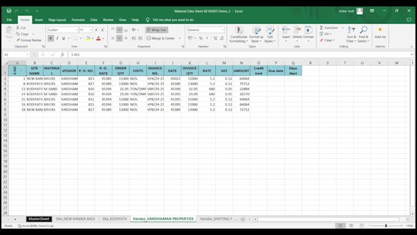Increase the cell indent
Image resolution: width=417 pixels, height=235 pixels.
[140, 38]
